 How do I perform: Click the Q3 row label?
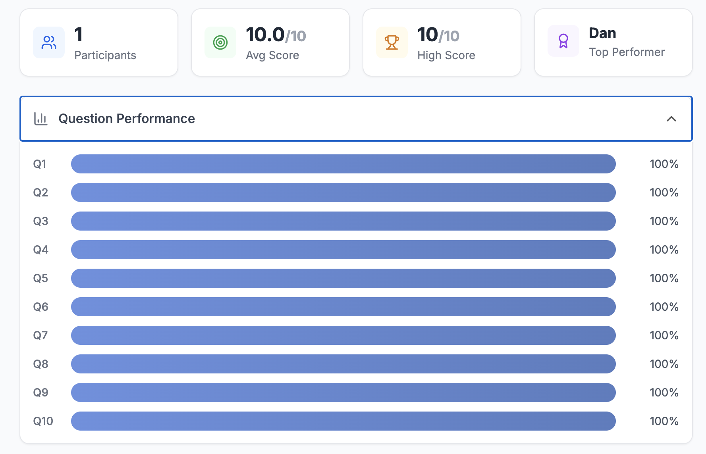pos(41,221)
